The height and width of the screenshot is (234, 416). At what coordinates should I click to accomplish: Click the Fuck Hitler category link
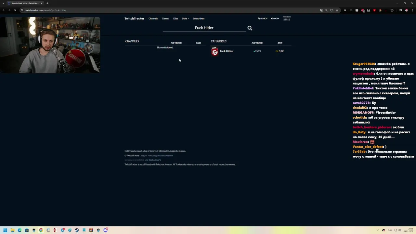click(x=226, y=51)
